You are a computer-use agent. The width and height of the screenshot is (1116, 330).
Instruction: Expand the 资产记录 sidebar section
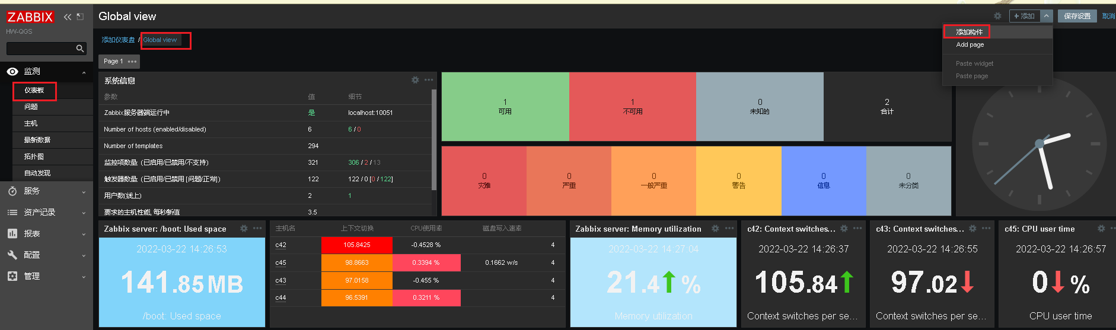[47, 213]
